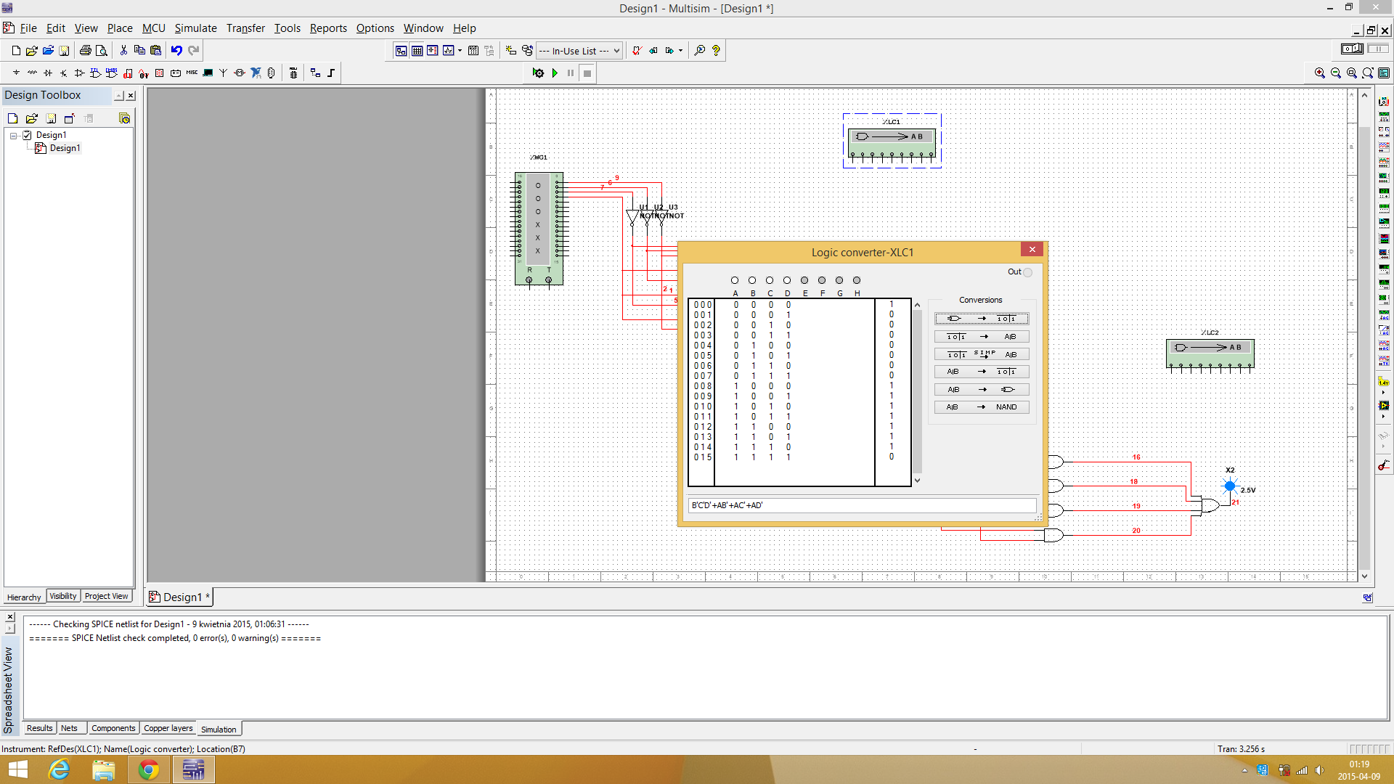Open Chrome from the Windows taskbar

[x=149, y=769]
